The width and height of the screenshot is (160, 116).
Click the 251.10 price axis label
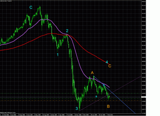144,6
